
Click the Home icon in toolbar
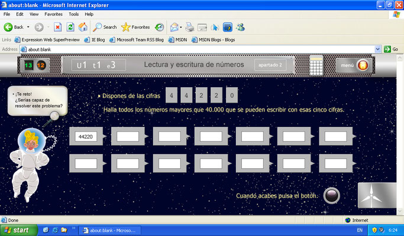[83, 27]
